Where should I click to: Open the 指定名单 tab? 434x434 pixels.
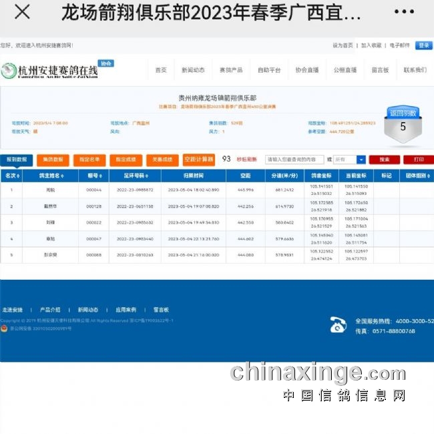coord(89,160)
